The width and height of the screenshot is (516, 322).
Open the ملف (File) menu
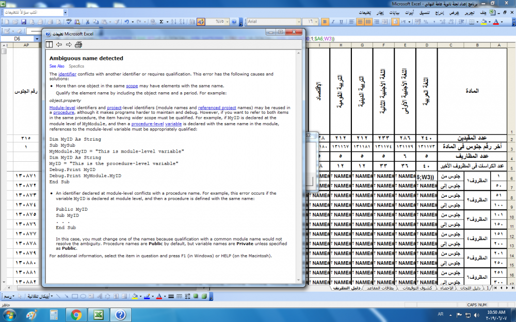483,12
